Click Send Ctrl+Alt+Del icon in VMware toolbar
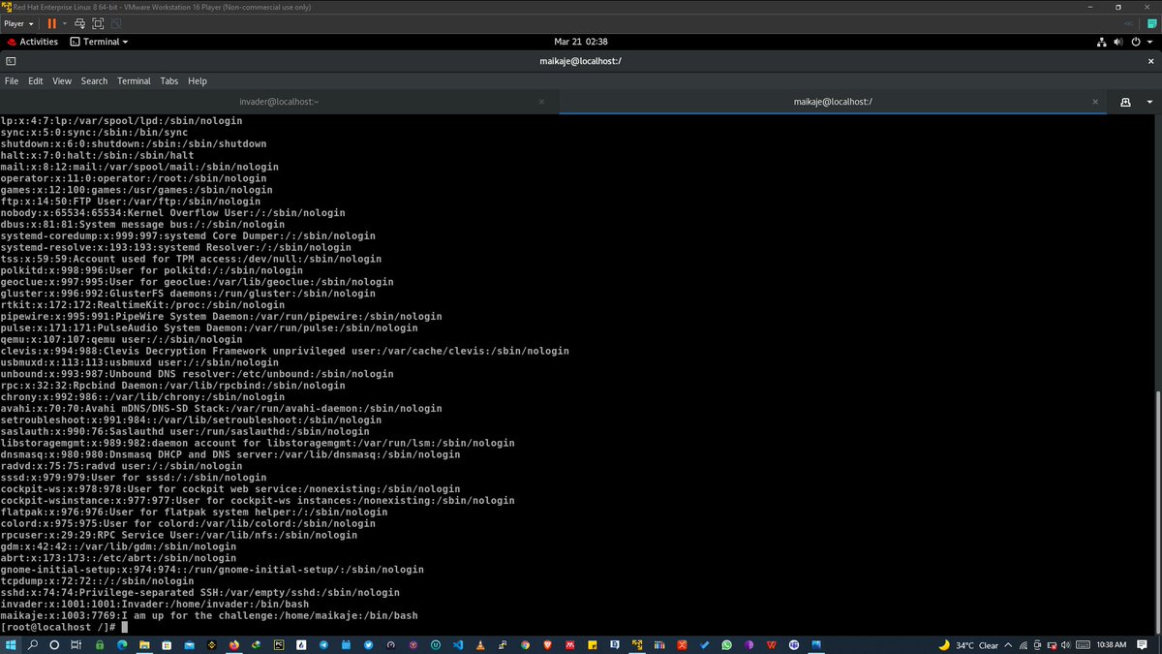 coord(80,23)
